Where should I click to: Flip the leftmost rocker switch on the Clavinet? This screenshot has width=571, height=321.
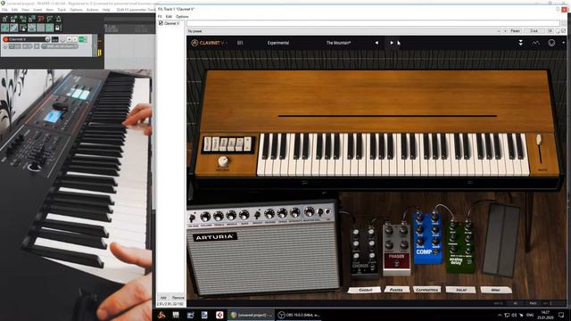(207, 144)
